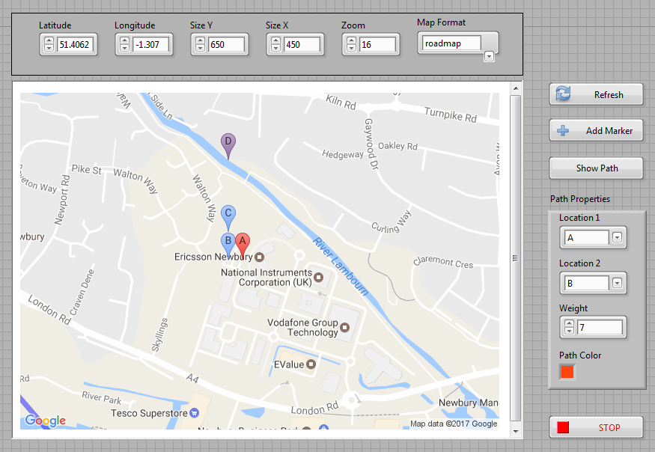The image size is (655, 452).
Task: Click the Newport Rd label on map
Action: click(x=62, y=200)
